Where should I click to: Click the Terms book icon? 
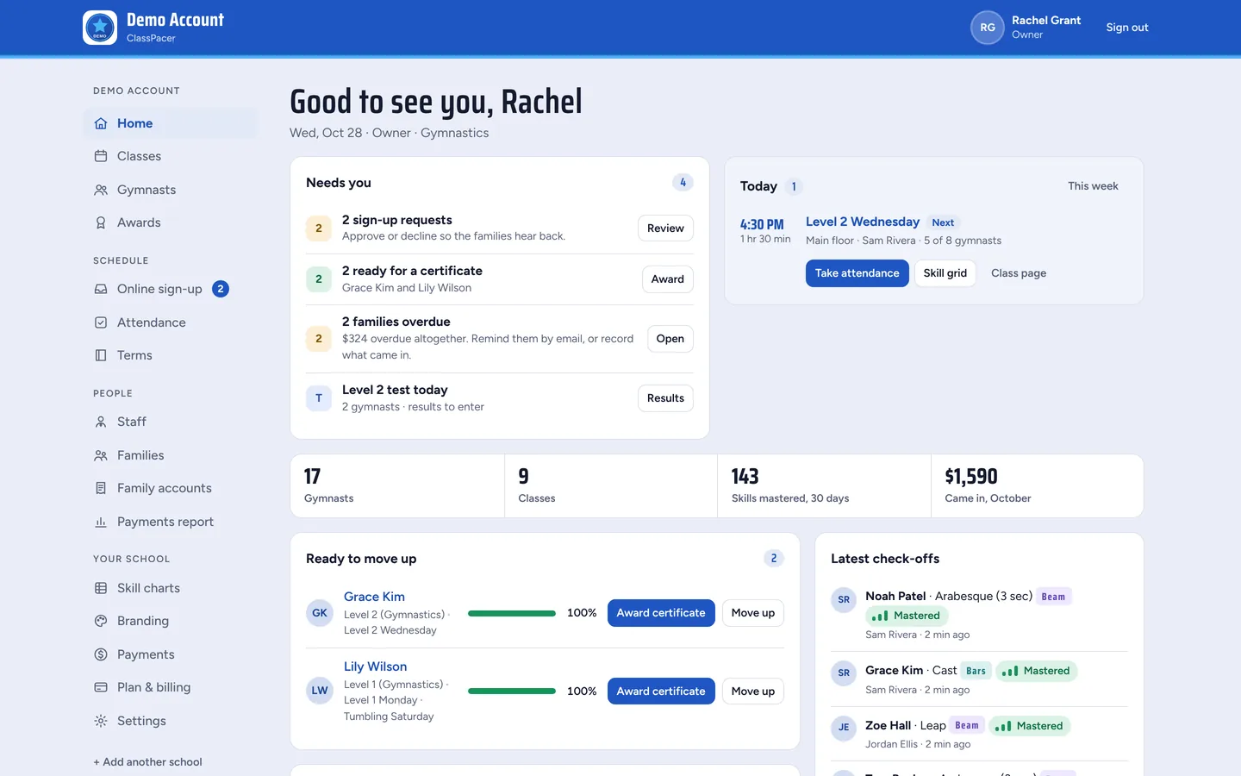pyautogui.click(x=101, y=355)
